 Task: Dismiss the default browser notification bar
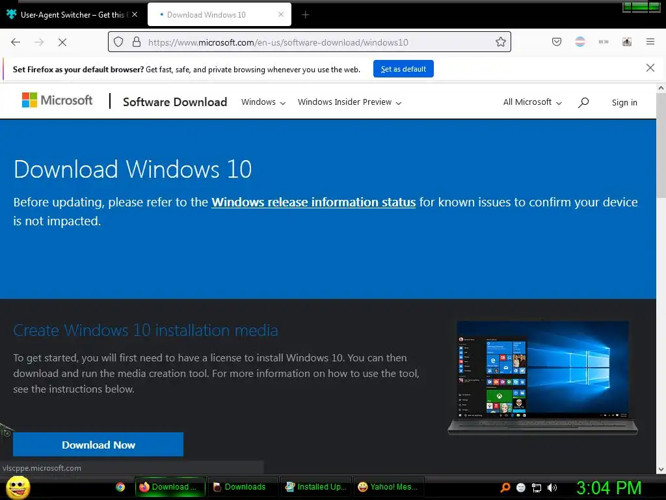pyautogui.click(x=650, y=68)
